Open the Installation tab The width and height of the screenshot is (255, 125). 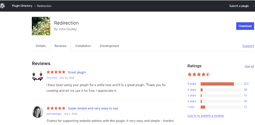pos(83,46)
